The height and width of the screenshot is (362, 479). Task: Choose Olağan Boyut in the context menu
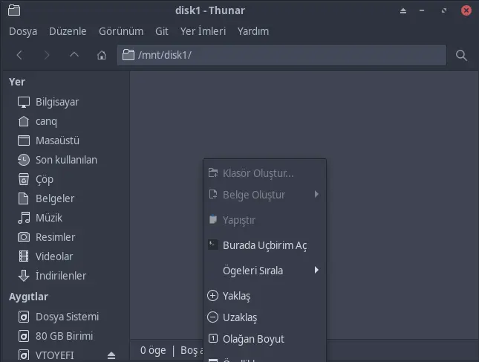click(265, 339)
